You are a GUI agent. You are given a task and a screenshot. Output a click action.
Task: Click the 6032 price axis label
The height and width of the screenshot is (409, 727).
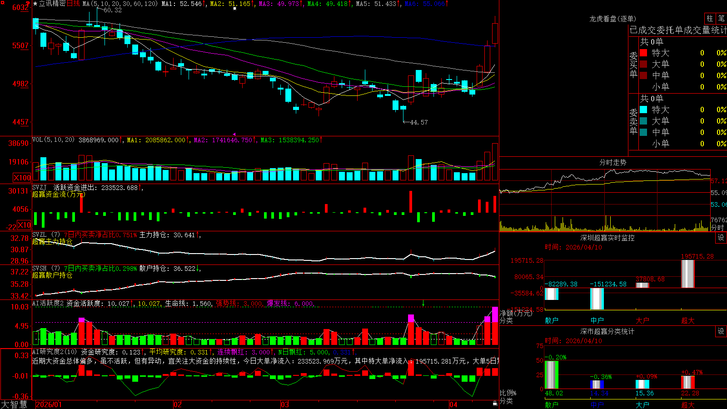[20, 7]
